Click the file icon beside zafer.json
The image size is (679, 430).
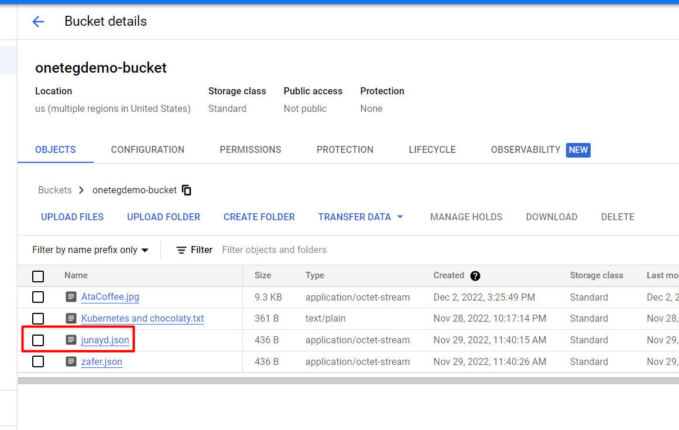click(x=71, y=361)
